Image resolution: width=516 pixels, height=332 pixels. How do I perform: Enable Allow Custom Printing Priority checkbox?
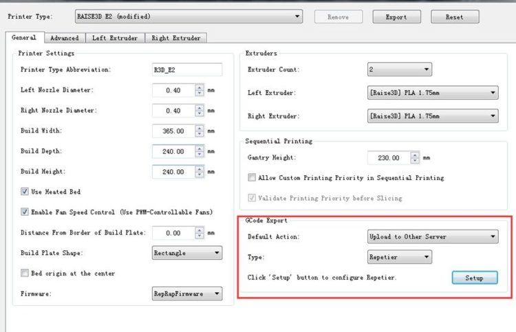point(252,177)
